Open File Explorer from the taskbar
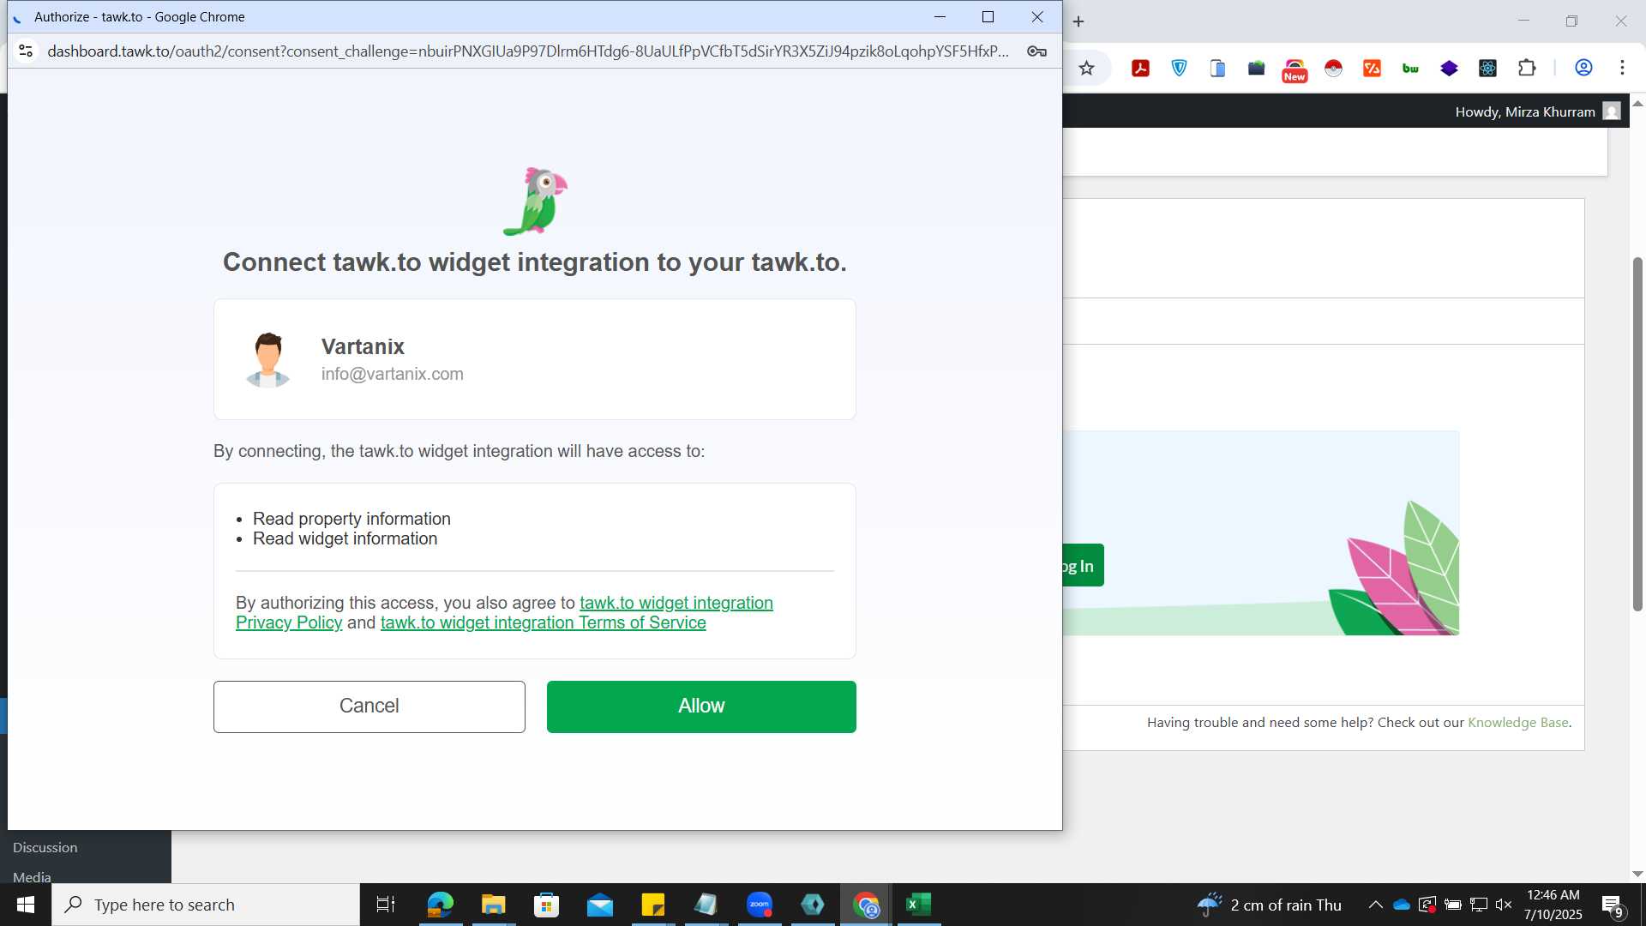This screenshot has width=1646, height=926. (493, 905)
